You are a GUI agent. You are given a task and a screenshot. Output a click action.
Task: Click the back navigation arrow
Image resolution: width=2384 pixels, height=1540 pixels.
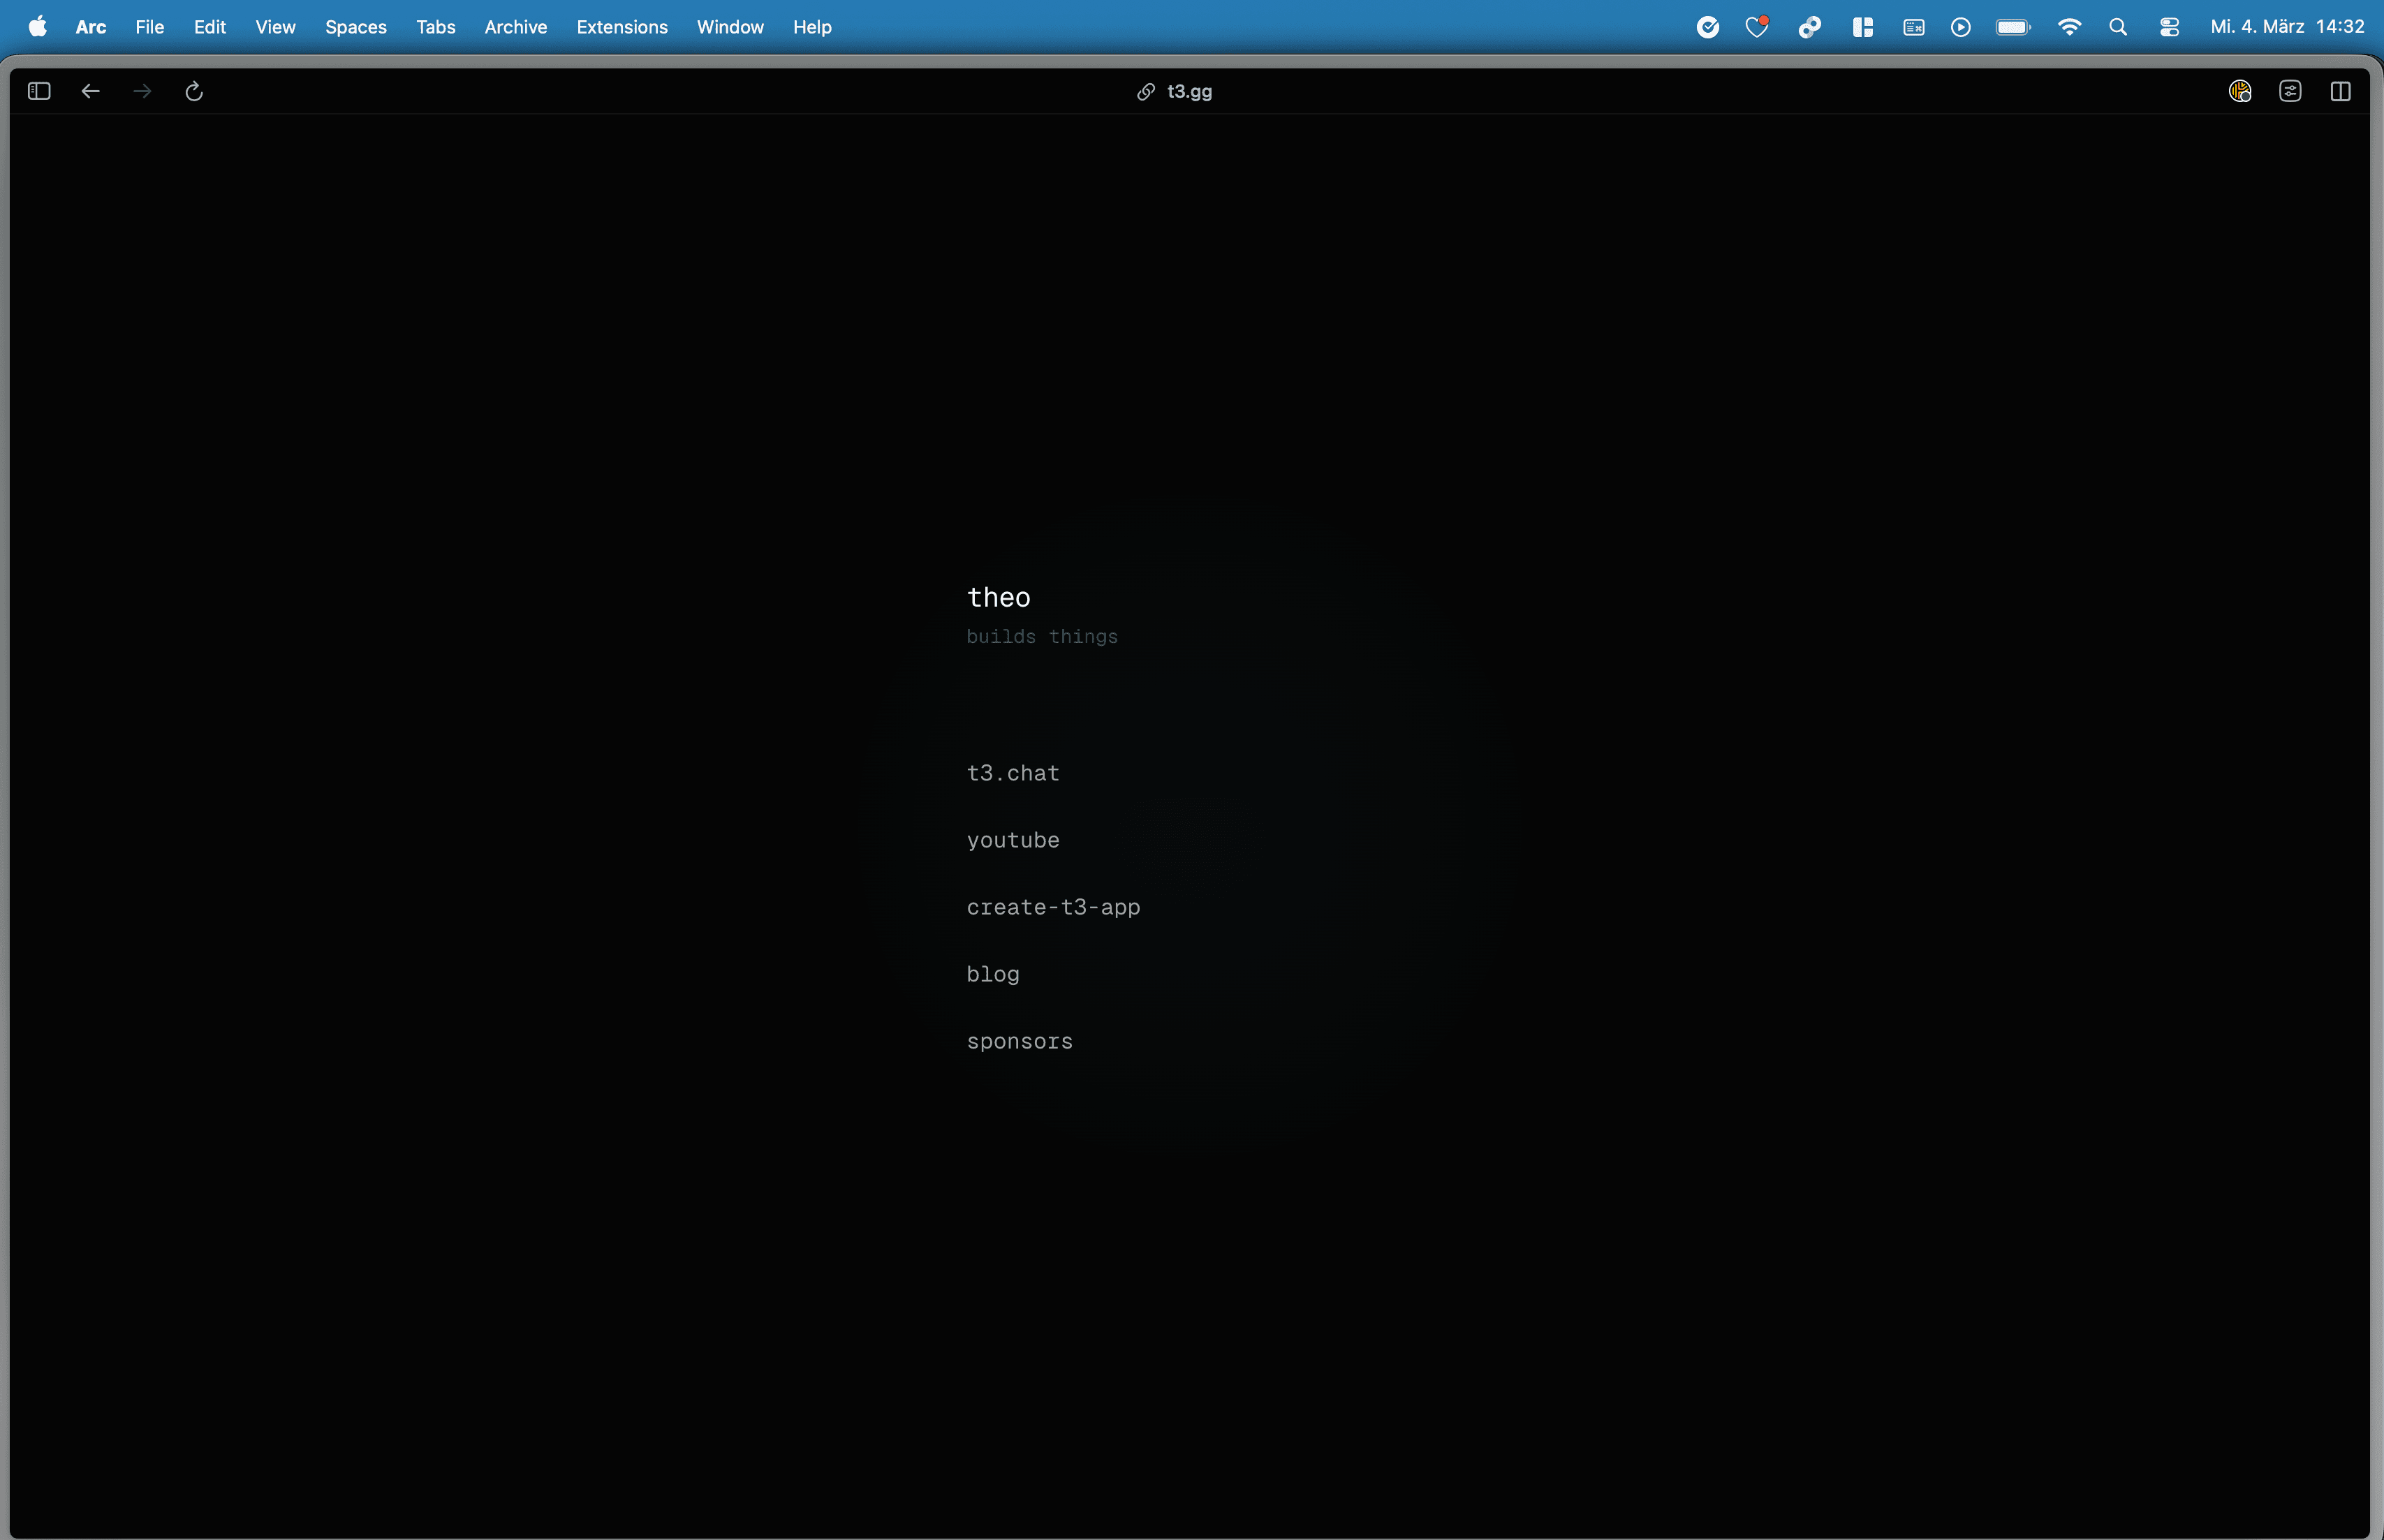[90, 91]
